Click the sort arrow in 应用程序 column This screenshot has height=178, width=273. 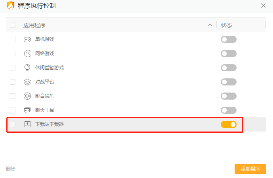[210, 25]
